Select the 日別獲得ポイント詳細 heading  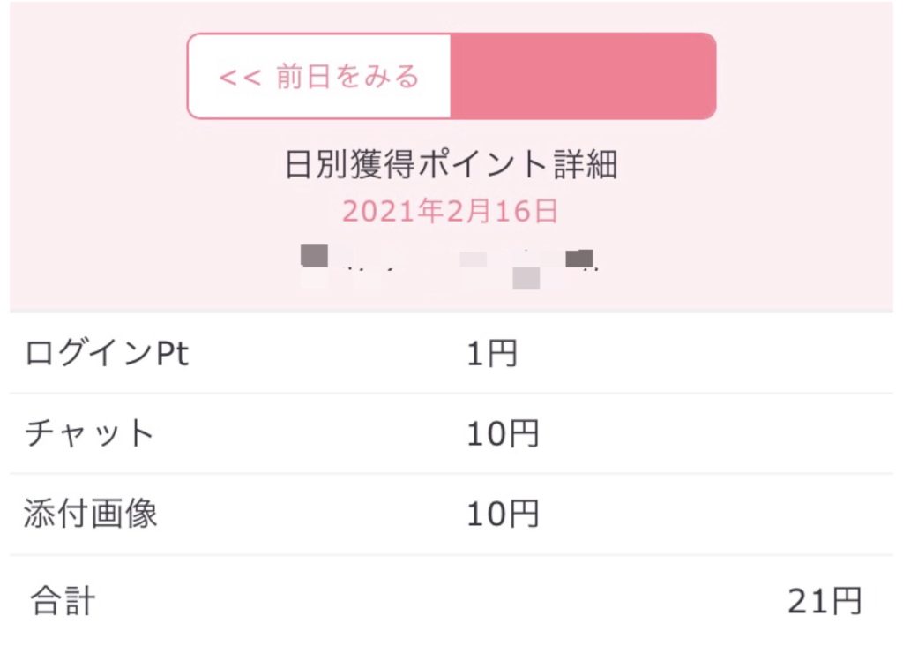tap(451, 165)
